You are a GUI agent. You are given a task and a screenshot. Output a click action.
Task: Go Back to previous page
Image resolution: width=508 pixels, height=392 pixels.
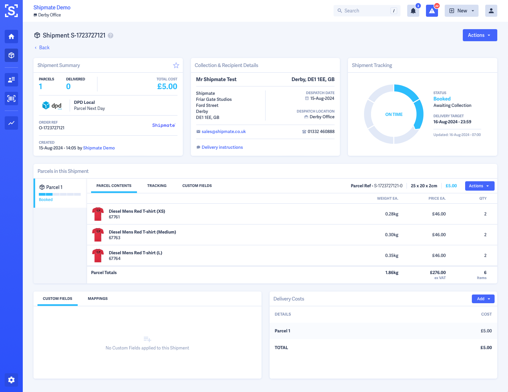pyautogui.click(x=42, y=48)
